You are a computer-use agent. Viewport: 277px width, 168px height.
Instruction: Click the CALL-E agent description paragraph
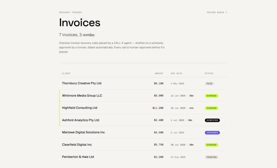[x=112, y=47]
